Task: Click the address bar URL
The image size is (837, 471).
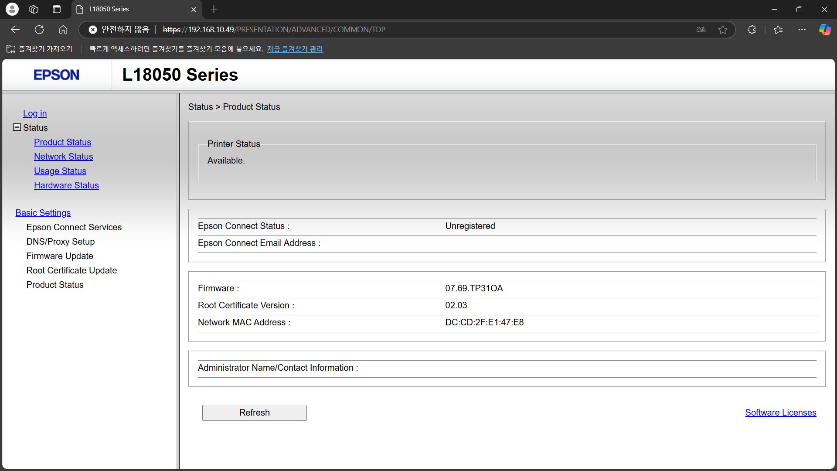Action: (x=274, y=30)
